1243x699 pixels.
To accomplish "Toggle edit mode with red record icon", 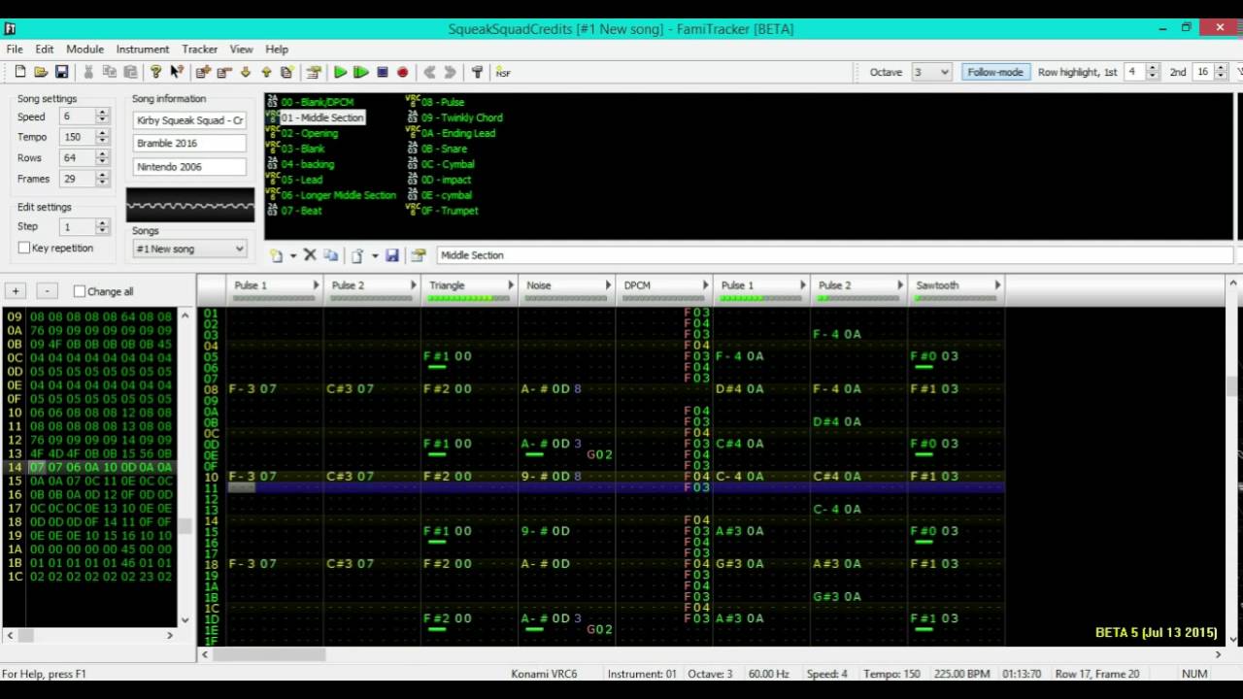I will [403, 72].
